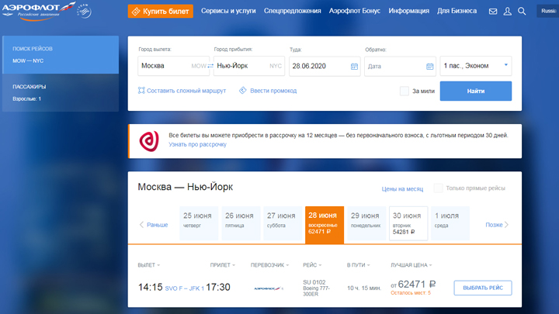The image size is (559, 314).
Task: Sort by ЛУЧШАЯ ЦЕНА column header
Action: [411, 265]
